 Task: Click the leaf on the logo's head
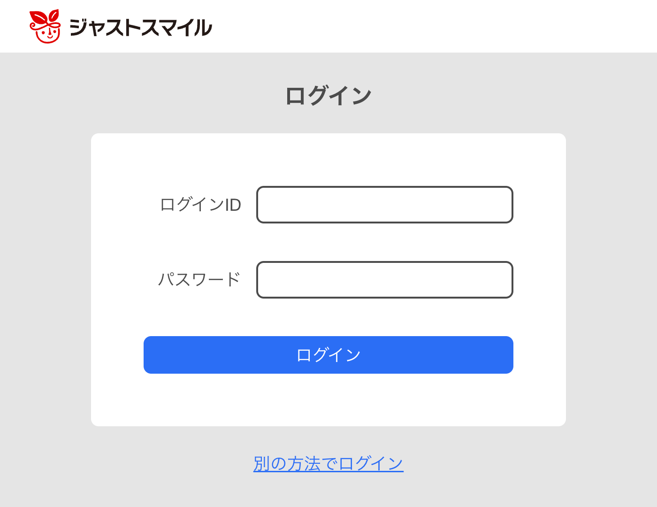coord(53,15)
